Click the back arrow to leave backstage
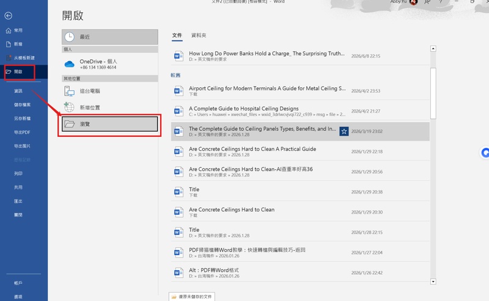The width and height of the screenshot is (489, 301). [9, 16]
